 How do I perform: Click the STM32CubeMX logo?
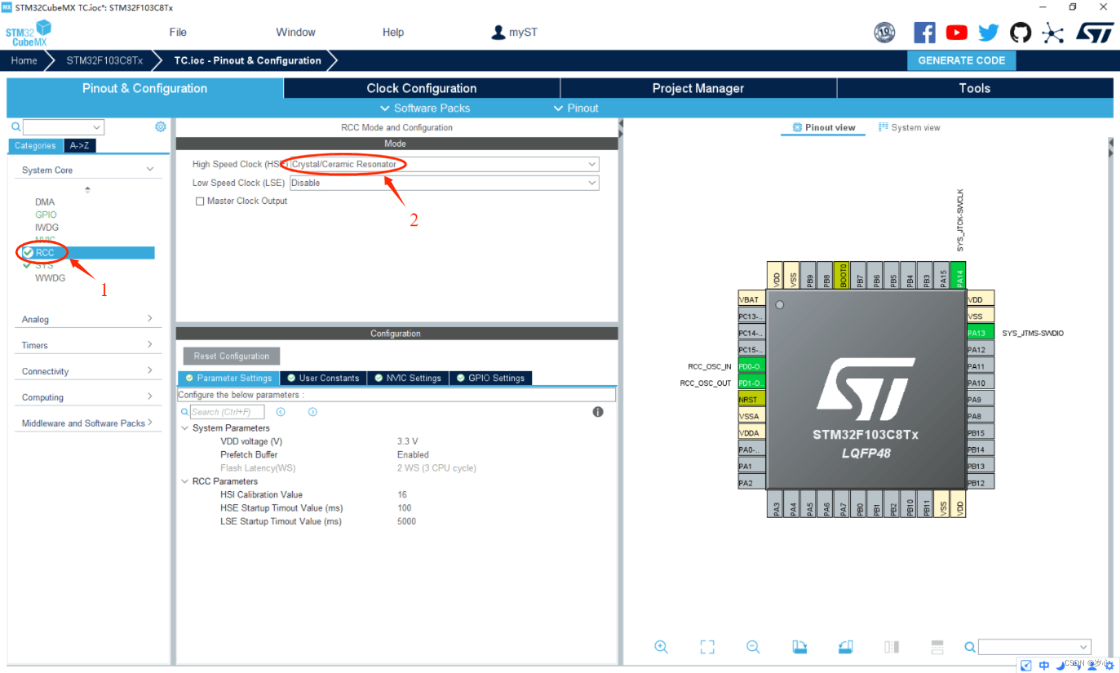(28, 33)
